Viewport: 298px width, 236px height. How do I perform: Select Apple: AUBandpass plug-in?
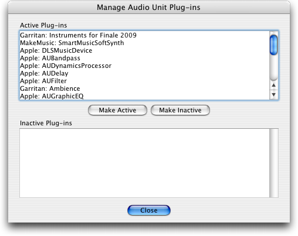pyautogui.click(x=144, y=58)
